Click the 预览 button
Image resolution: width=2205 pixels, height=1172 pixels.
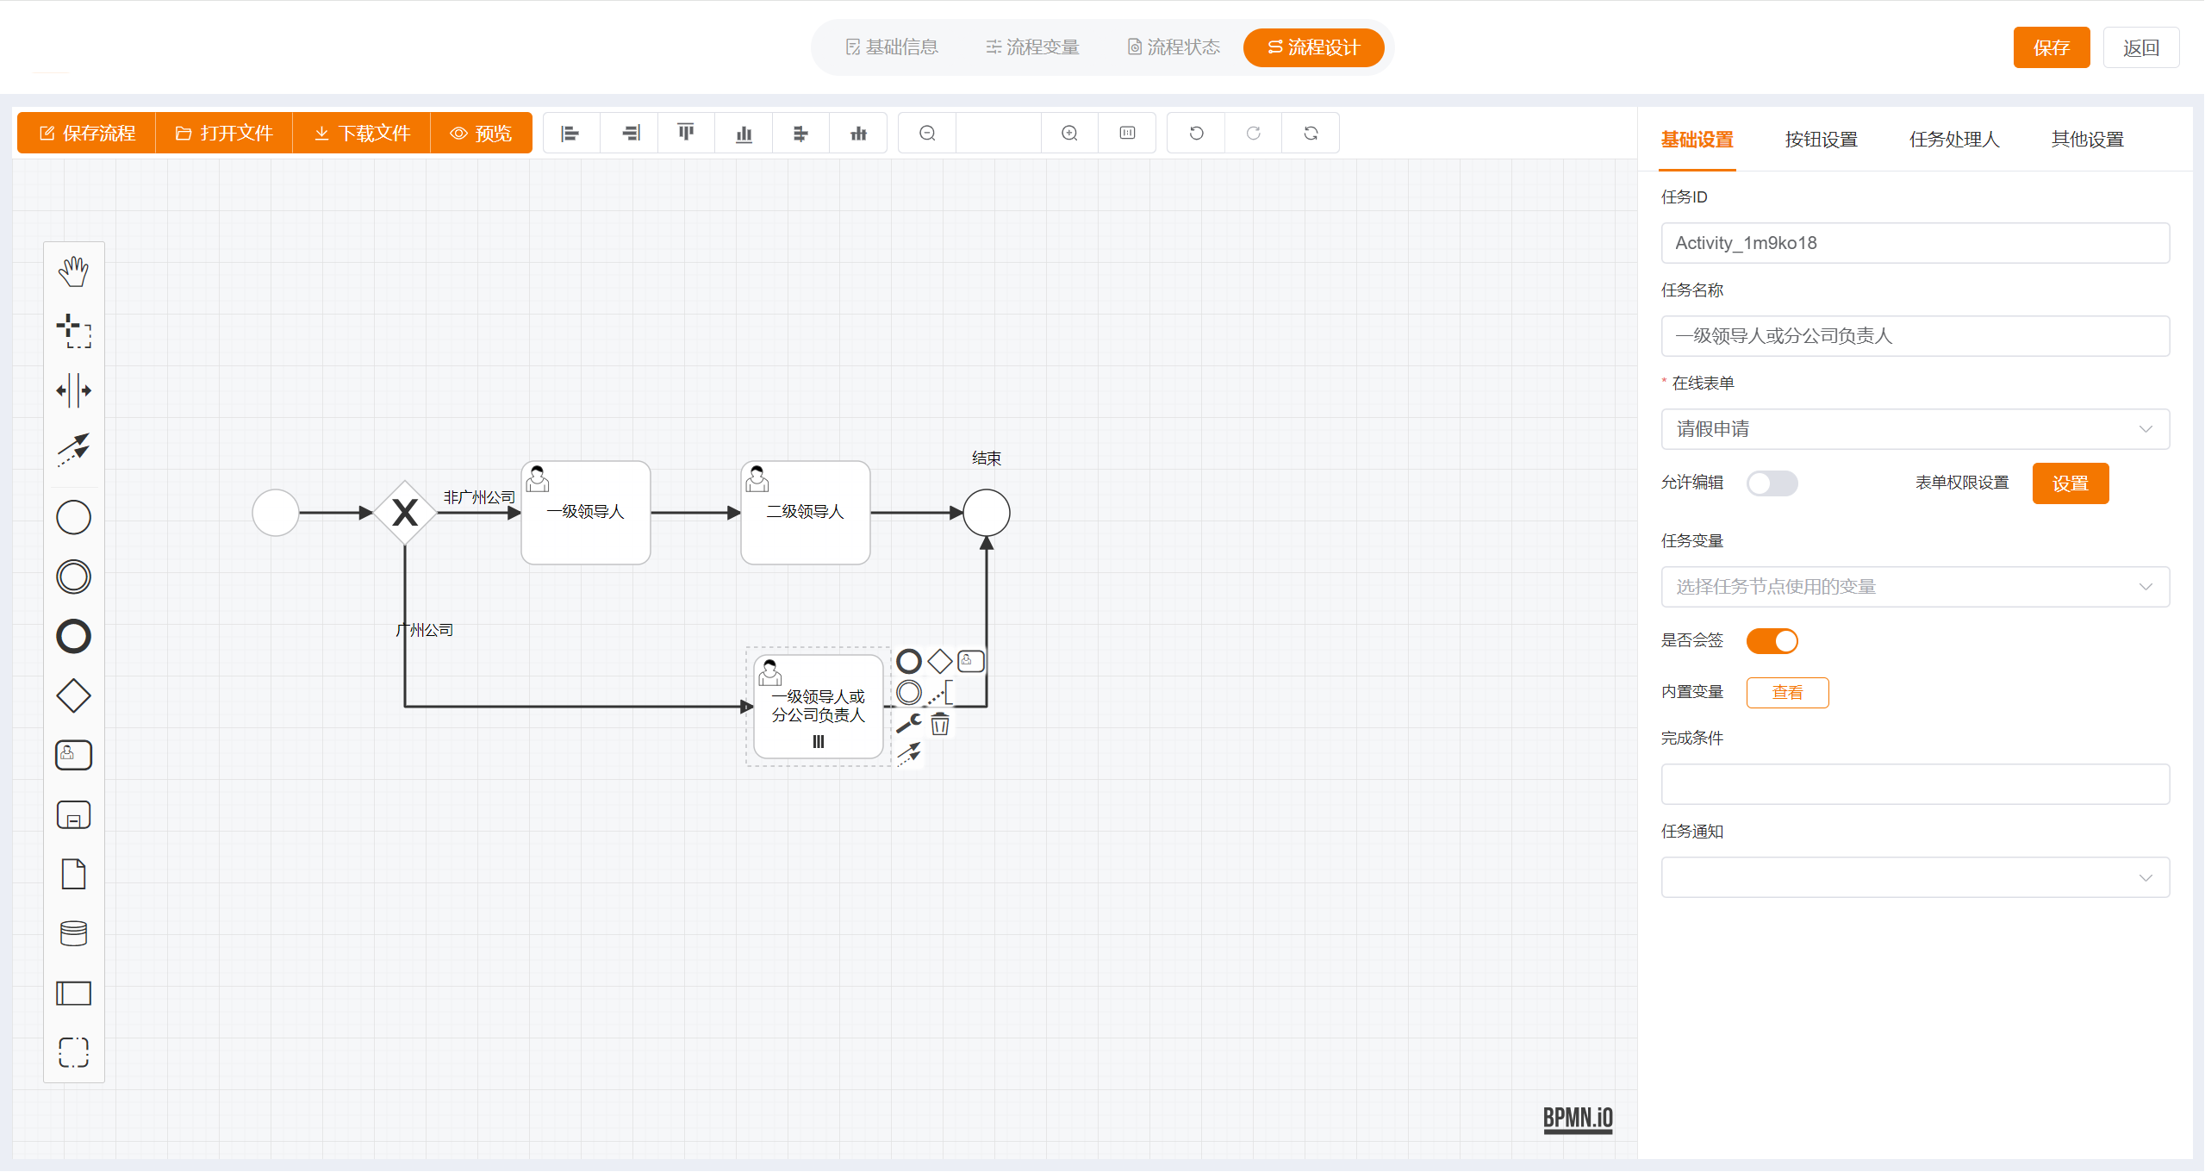481,133
